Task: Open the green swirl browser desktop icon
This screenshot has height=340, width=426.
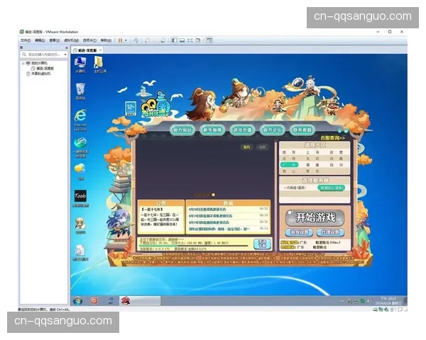Action: pyautogui.click(x=80, y=147)
